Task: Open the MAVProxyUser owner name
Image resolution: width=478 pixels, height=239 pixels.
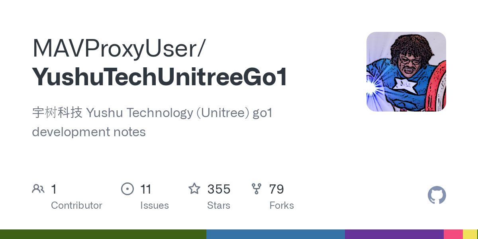Action: (118, 49)
